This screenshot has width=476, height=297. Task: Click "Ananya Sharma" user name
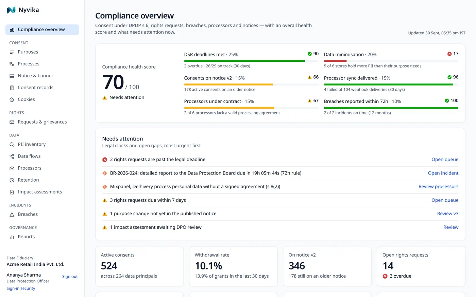tap(23, 275)
